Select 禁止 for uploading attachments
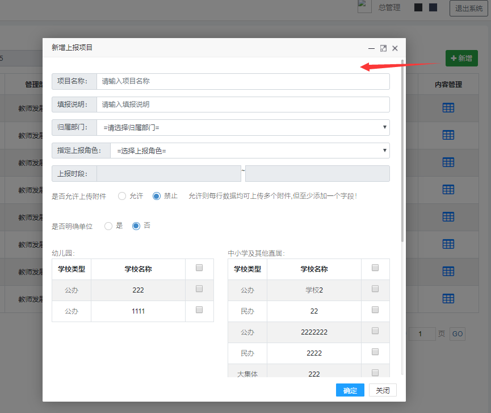The width and height of the screenshot is (491, 413). click(x=157, y=196)
